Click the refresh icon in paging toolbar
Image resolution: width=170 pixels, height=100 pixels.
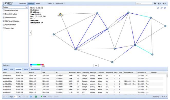[x=31, y=96]
